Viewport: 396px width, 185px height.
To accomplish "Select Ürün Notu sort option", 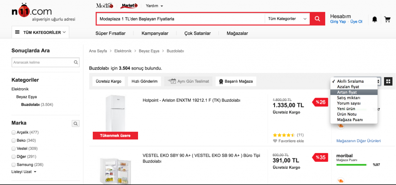I will (x=354, y=114).
